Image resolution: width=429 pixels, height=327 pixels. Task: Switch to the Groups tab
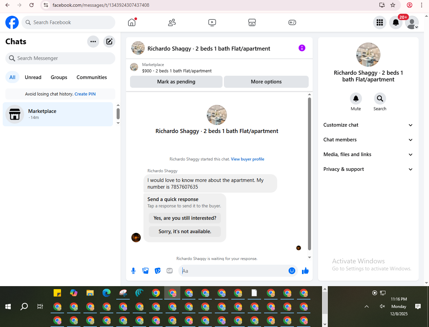point(59,77)
